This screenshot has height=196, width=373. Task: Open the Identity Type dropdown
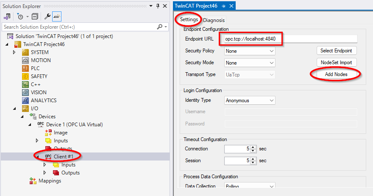(250, 101)
